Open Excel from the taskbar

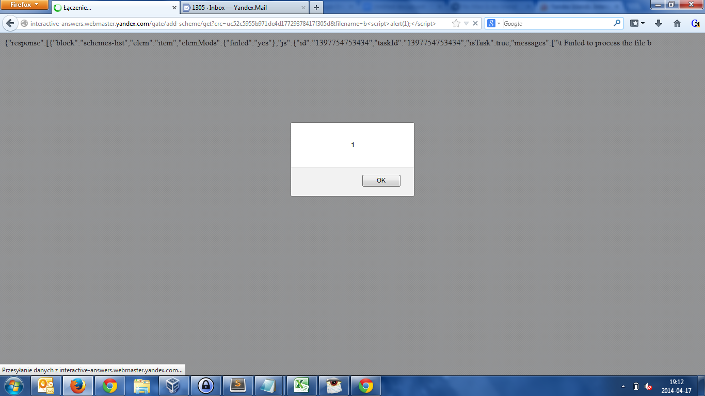coord(302,386)
